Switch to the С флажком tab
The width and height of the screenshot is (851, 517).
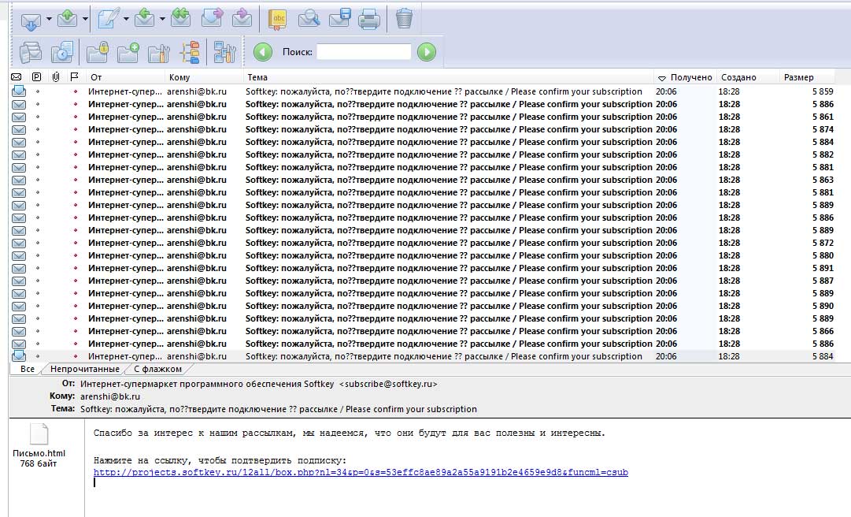[x=157, y=369]
